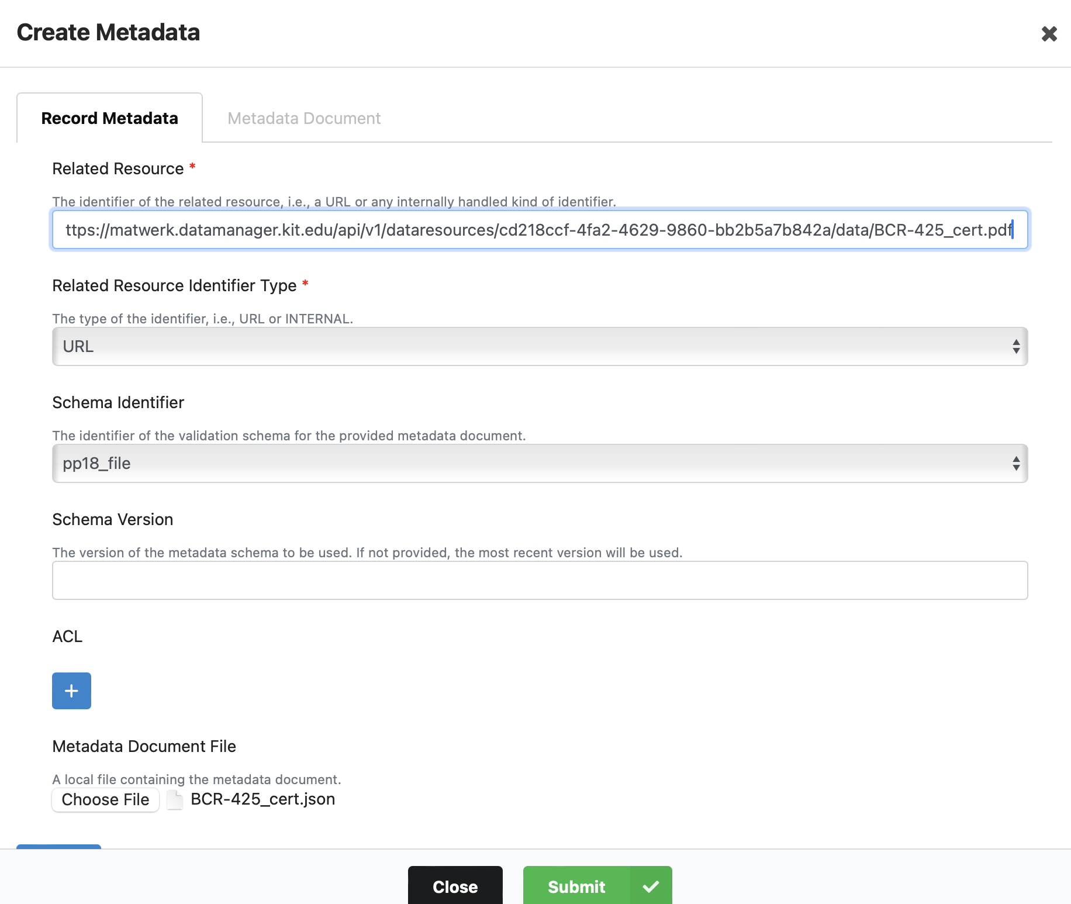The height and width of the screenshot is (904, 1071).
Task: Click the Schema Identifier label
Action: pyautogui.click(x=118, y=403)
